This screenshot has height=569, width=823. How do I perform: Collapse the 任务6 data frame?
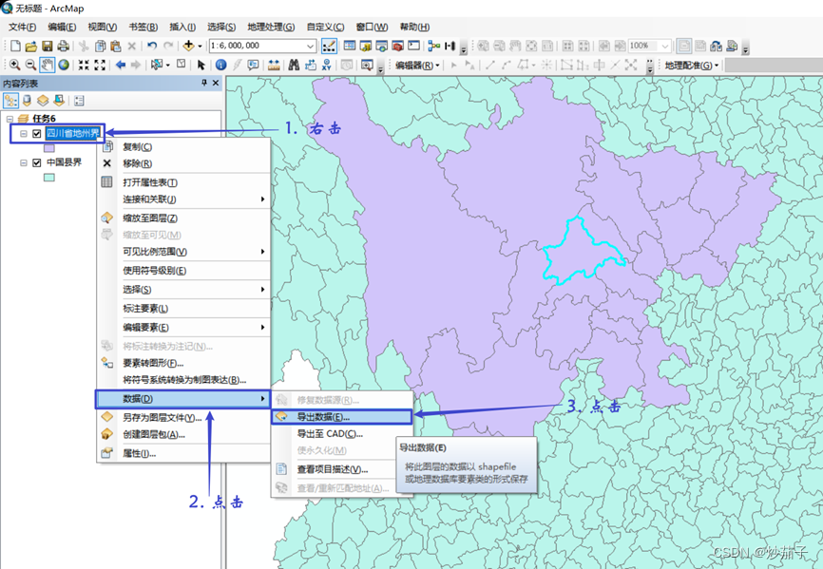(10, 119)
